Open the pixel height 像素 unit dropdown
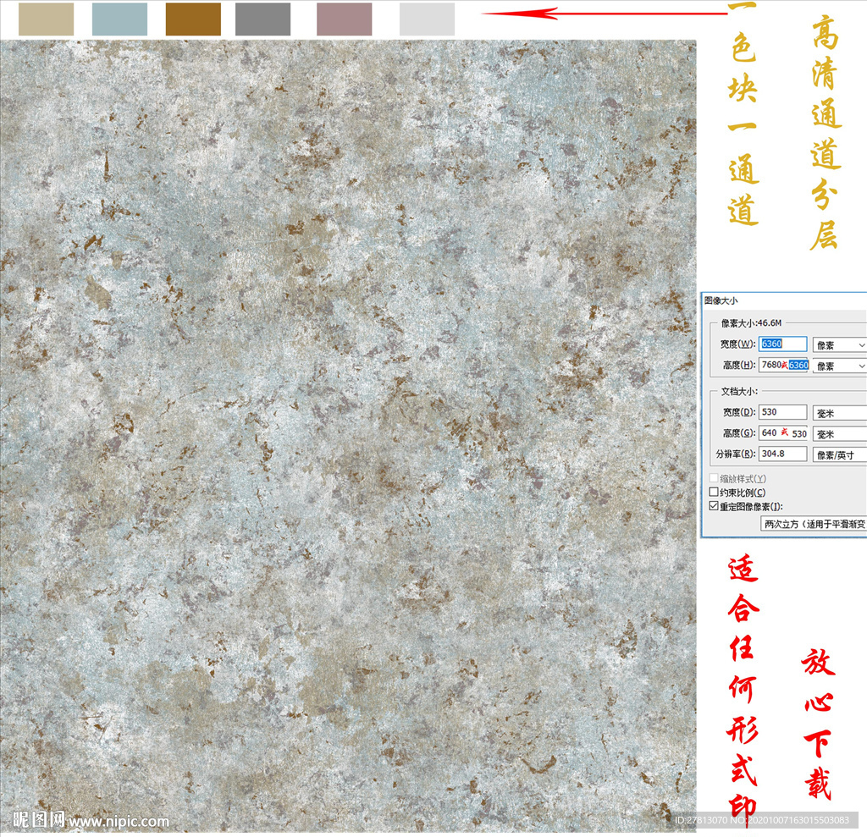Screen dimensions: 867x837 (839, 366)
